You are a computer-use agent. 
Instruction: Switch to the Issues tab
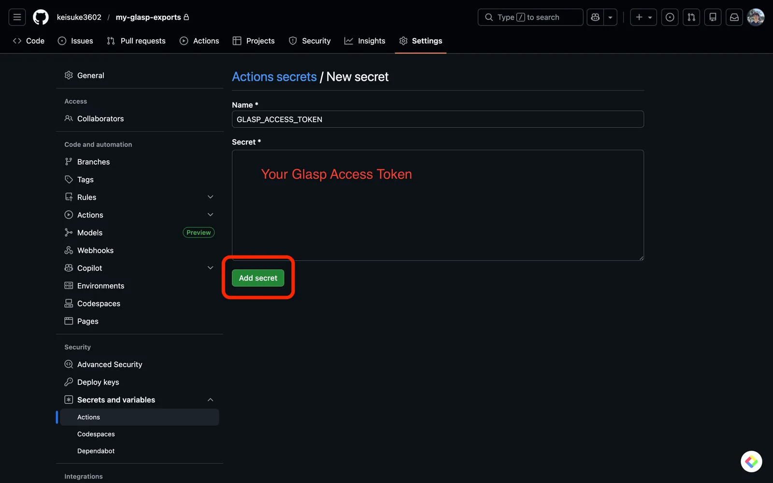75,41
